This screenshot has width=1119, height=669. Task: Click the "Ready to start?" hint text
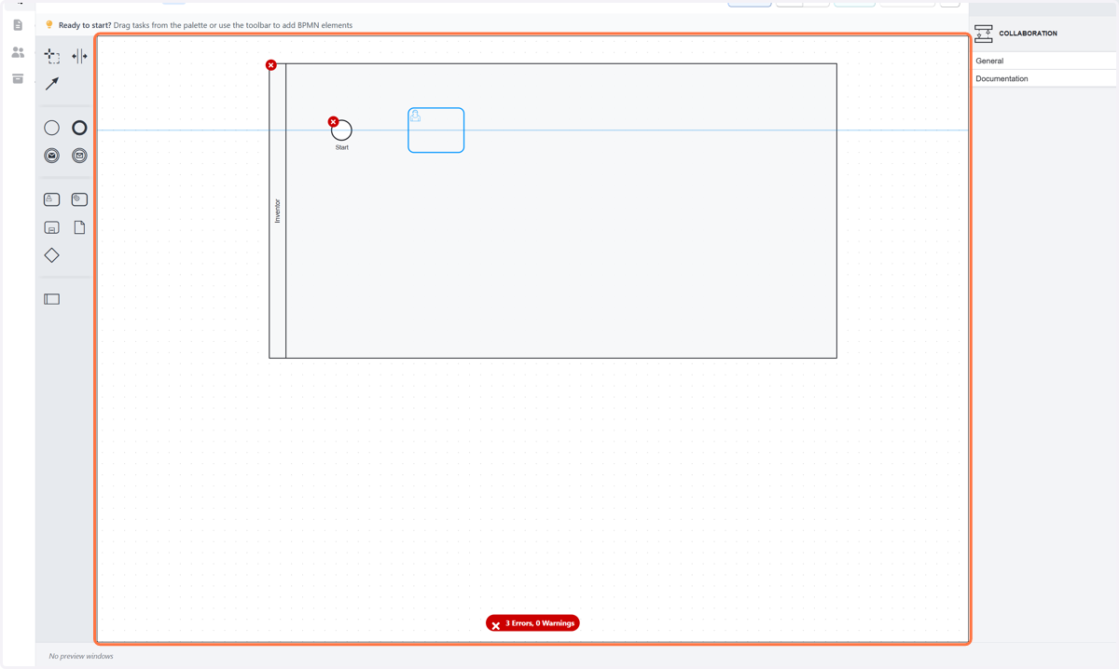coord(85,25)
